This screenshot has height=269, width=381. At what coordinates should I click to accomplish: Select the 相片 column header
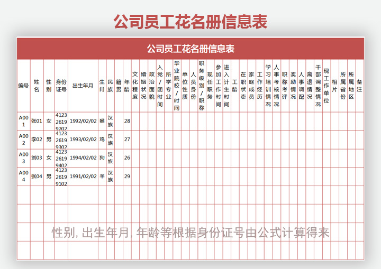click(334, 86)
